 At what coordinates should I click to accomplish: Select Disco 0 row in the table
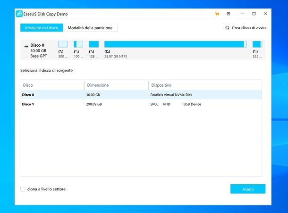click(x=141, y=95)
